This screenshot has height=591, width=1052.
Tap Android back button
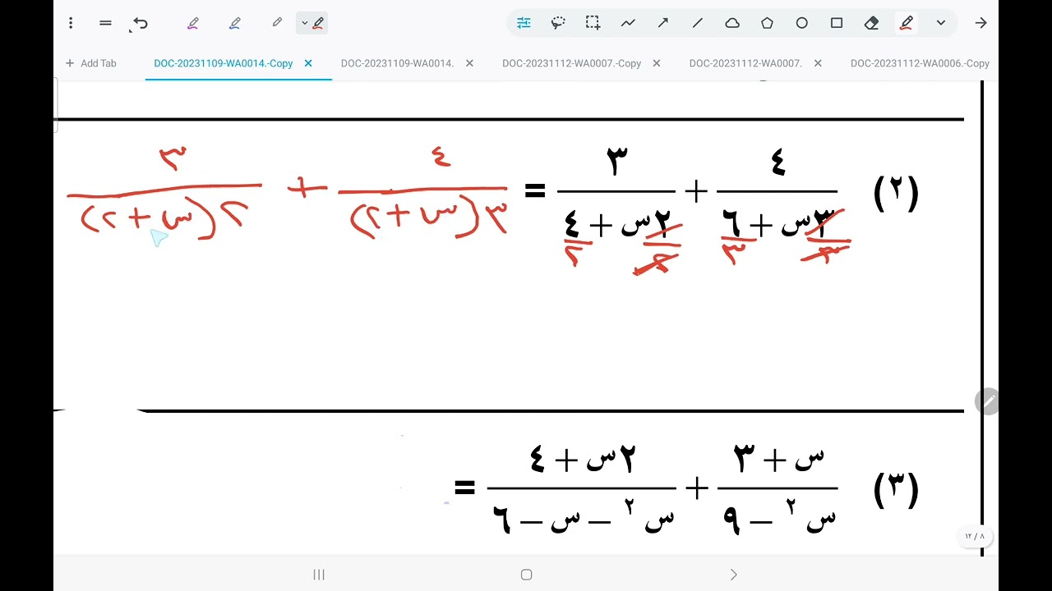(733, 575)
